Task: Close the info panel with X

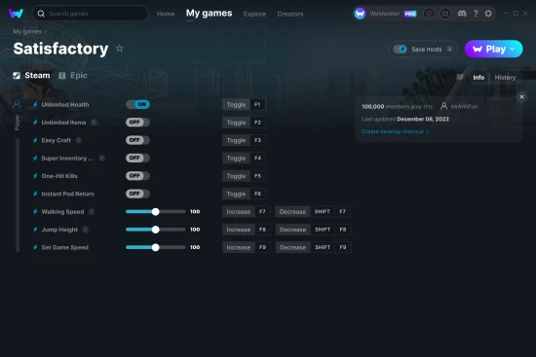Action: pos(521,97)
